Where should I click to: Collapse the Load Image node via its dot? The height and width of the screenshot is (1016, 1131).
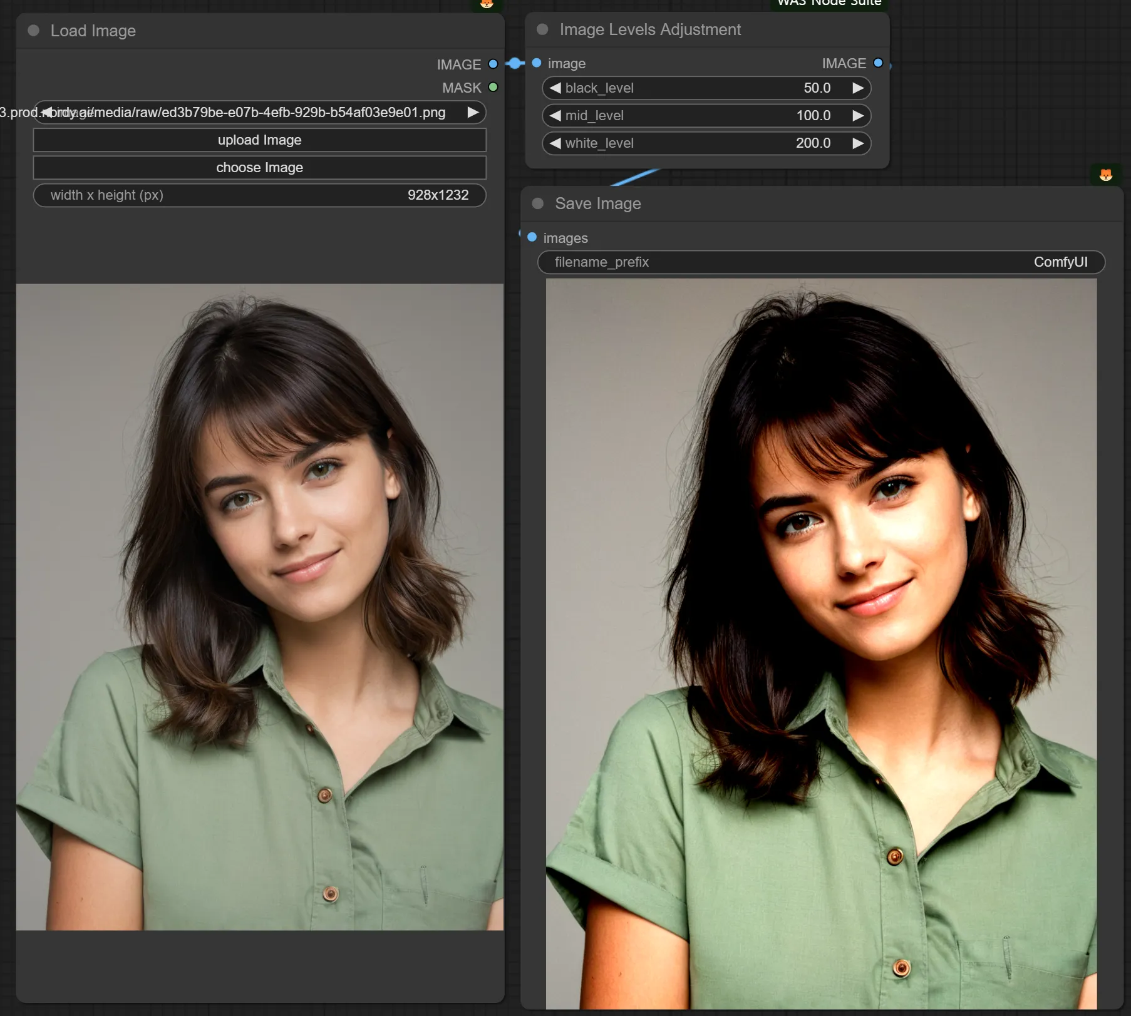34,31
